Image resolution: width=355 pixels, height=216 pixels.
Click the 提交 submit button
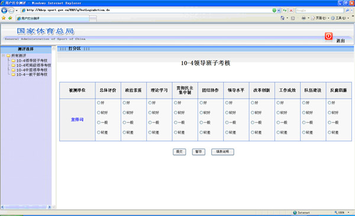tap(179, 151)
